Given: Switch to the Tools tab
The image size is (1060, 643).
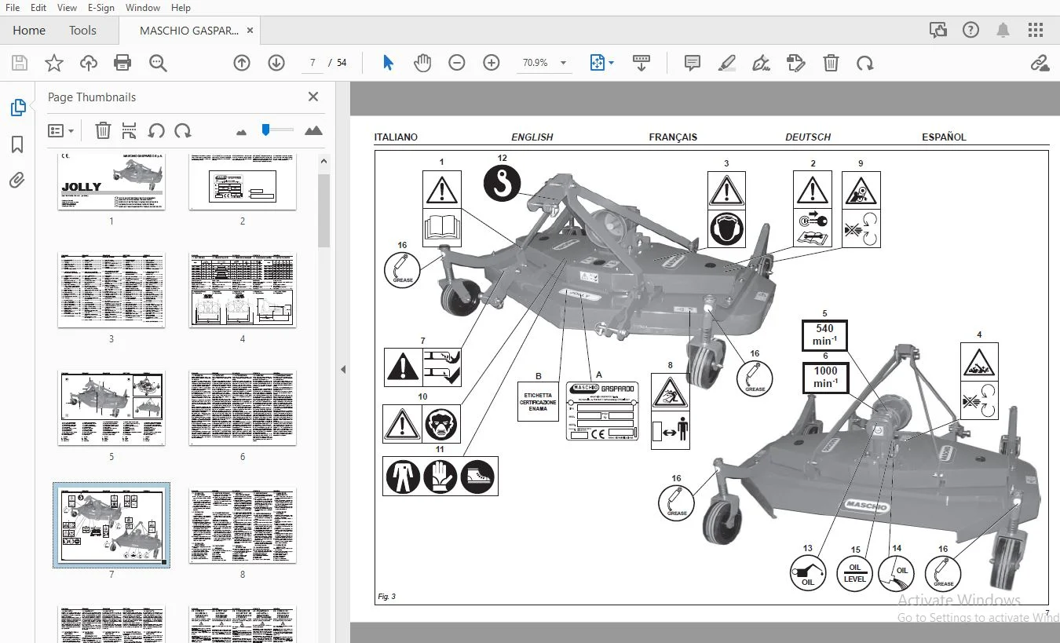Looking at the screenshot, I should tap(82, 31).
